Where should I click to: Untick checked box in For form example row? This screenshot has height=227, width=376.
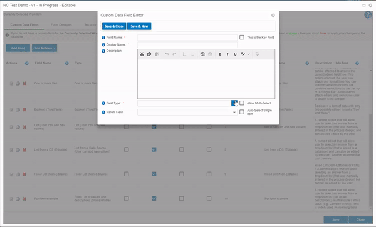pyautogui.click(x=154, y=198)
